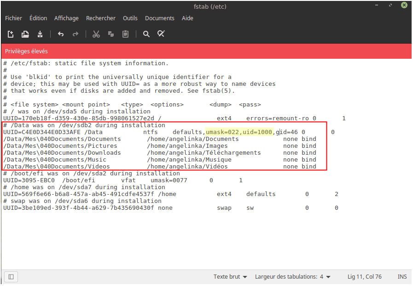Place cursor in umask=022 option text
Viewport: 413px width, 286px height.
tap(222, 132)
